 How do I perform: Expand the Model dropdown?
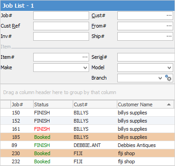pyautogui.click(x=169, y=68)
